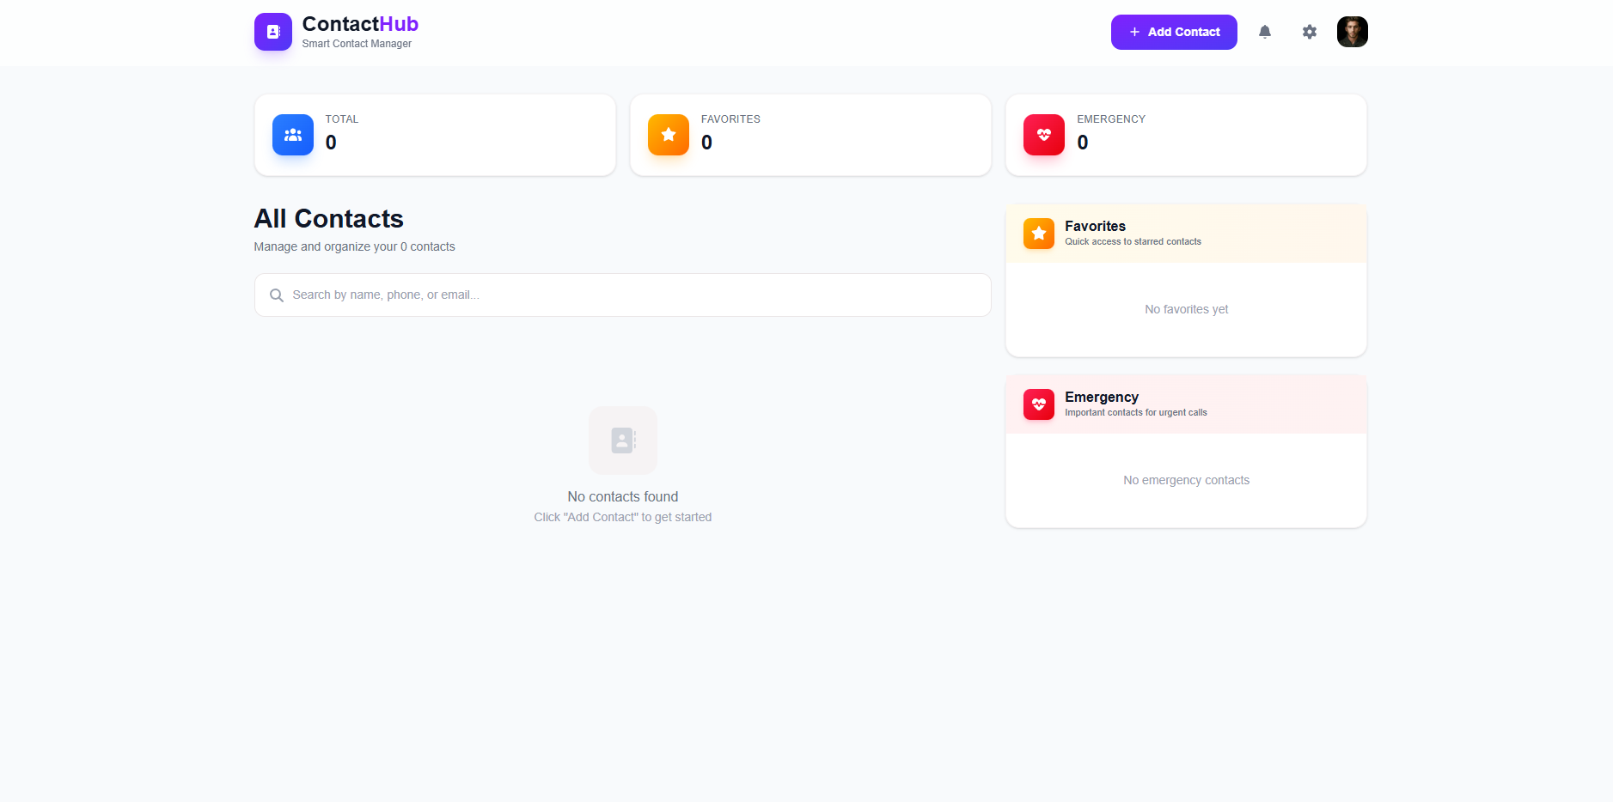Click the star icon on Favorites panel

(x=1039, y=233)
